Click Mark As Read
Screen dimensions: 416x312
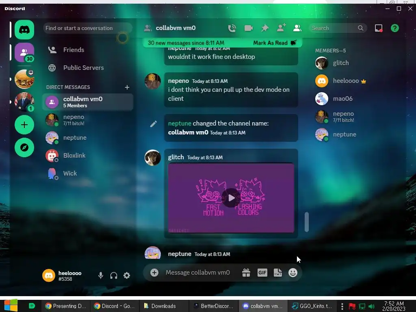275,43
